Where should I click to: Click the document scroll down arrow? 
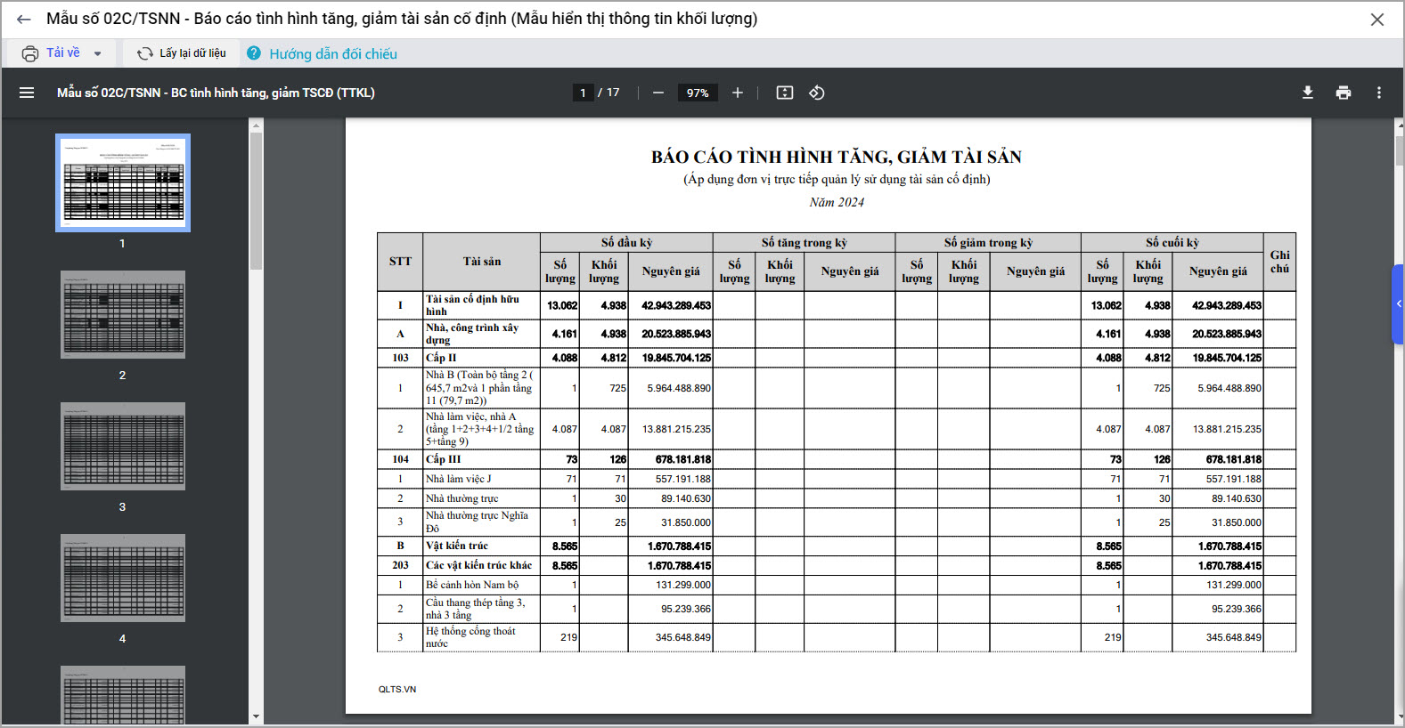pyautogui.click(x=1399, y=717)
